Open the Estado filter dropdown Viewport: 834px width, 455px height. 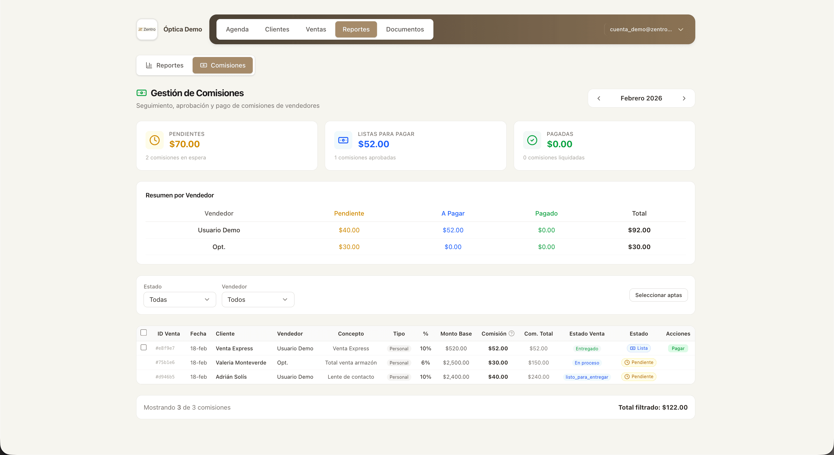[x=179, y=300]
